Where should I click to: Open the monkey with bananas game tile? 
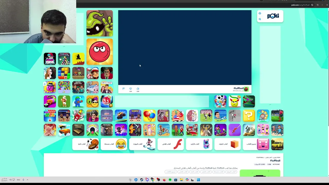coord(263,116)
